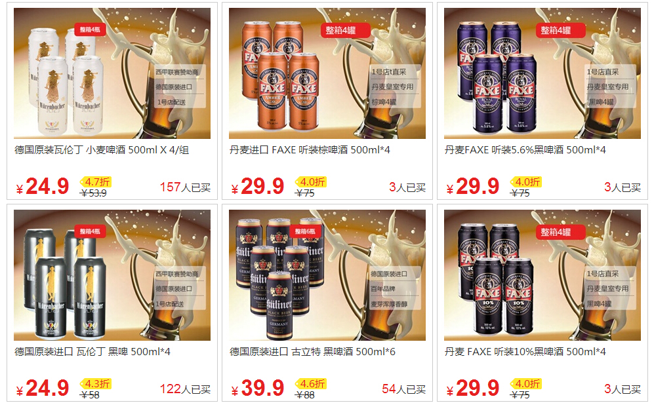Click the 4.3折 discount badge
The height and width of the screenshot is (403, 654).
click(x=96, y=384)
